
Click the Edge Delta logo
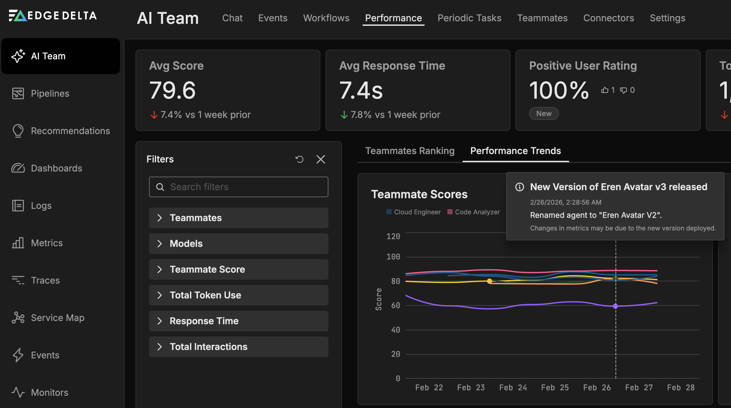click(53, 15)
